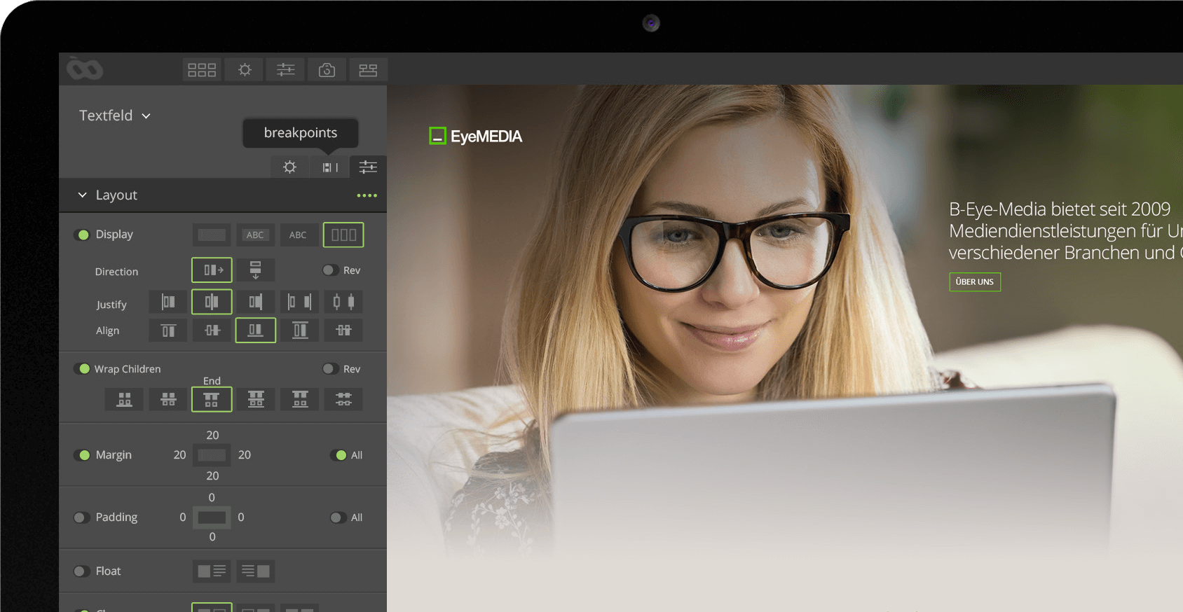Click the ÜBER UNS button

click(975, 282)
